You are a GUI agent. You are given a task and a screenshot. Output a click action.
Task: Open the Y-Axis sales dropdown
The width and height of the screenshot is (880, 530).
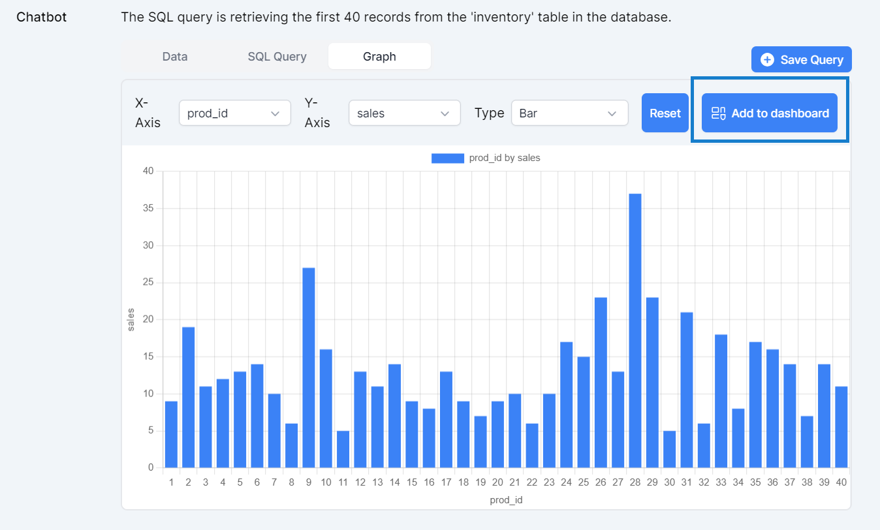pos(404,113)
